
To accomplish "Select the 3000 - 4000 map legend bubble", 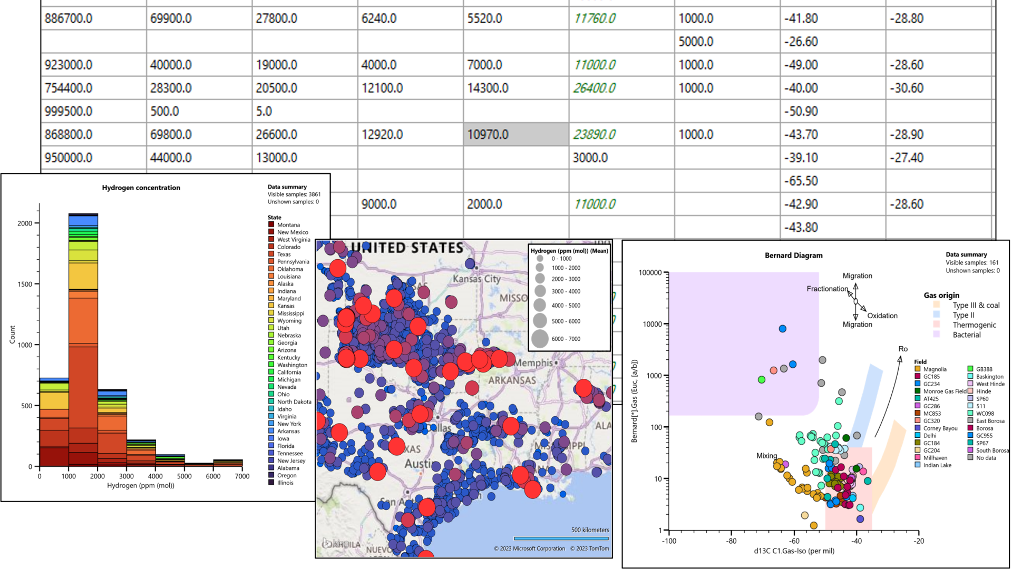I will (540, 291).
